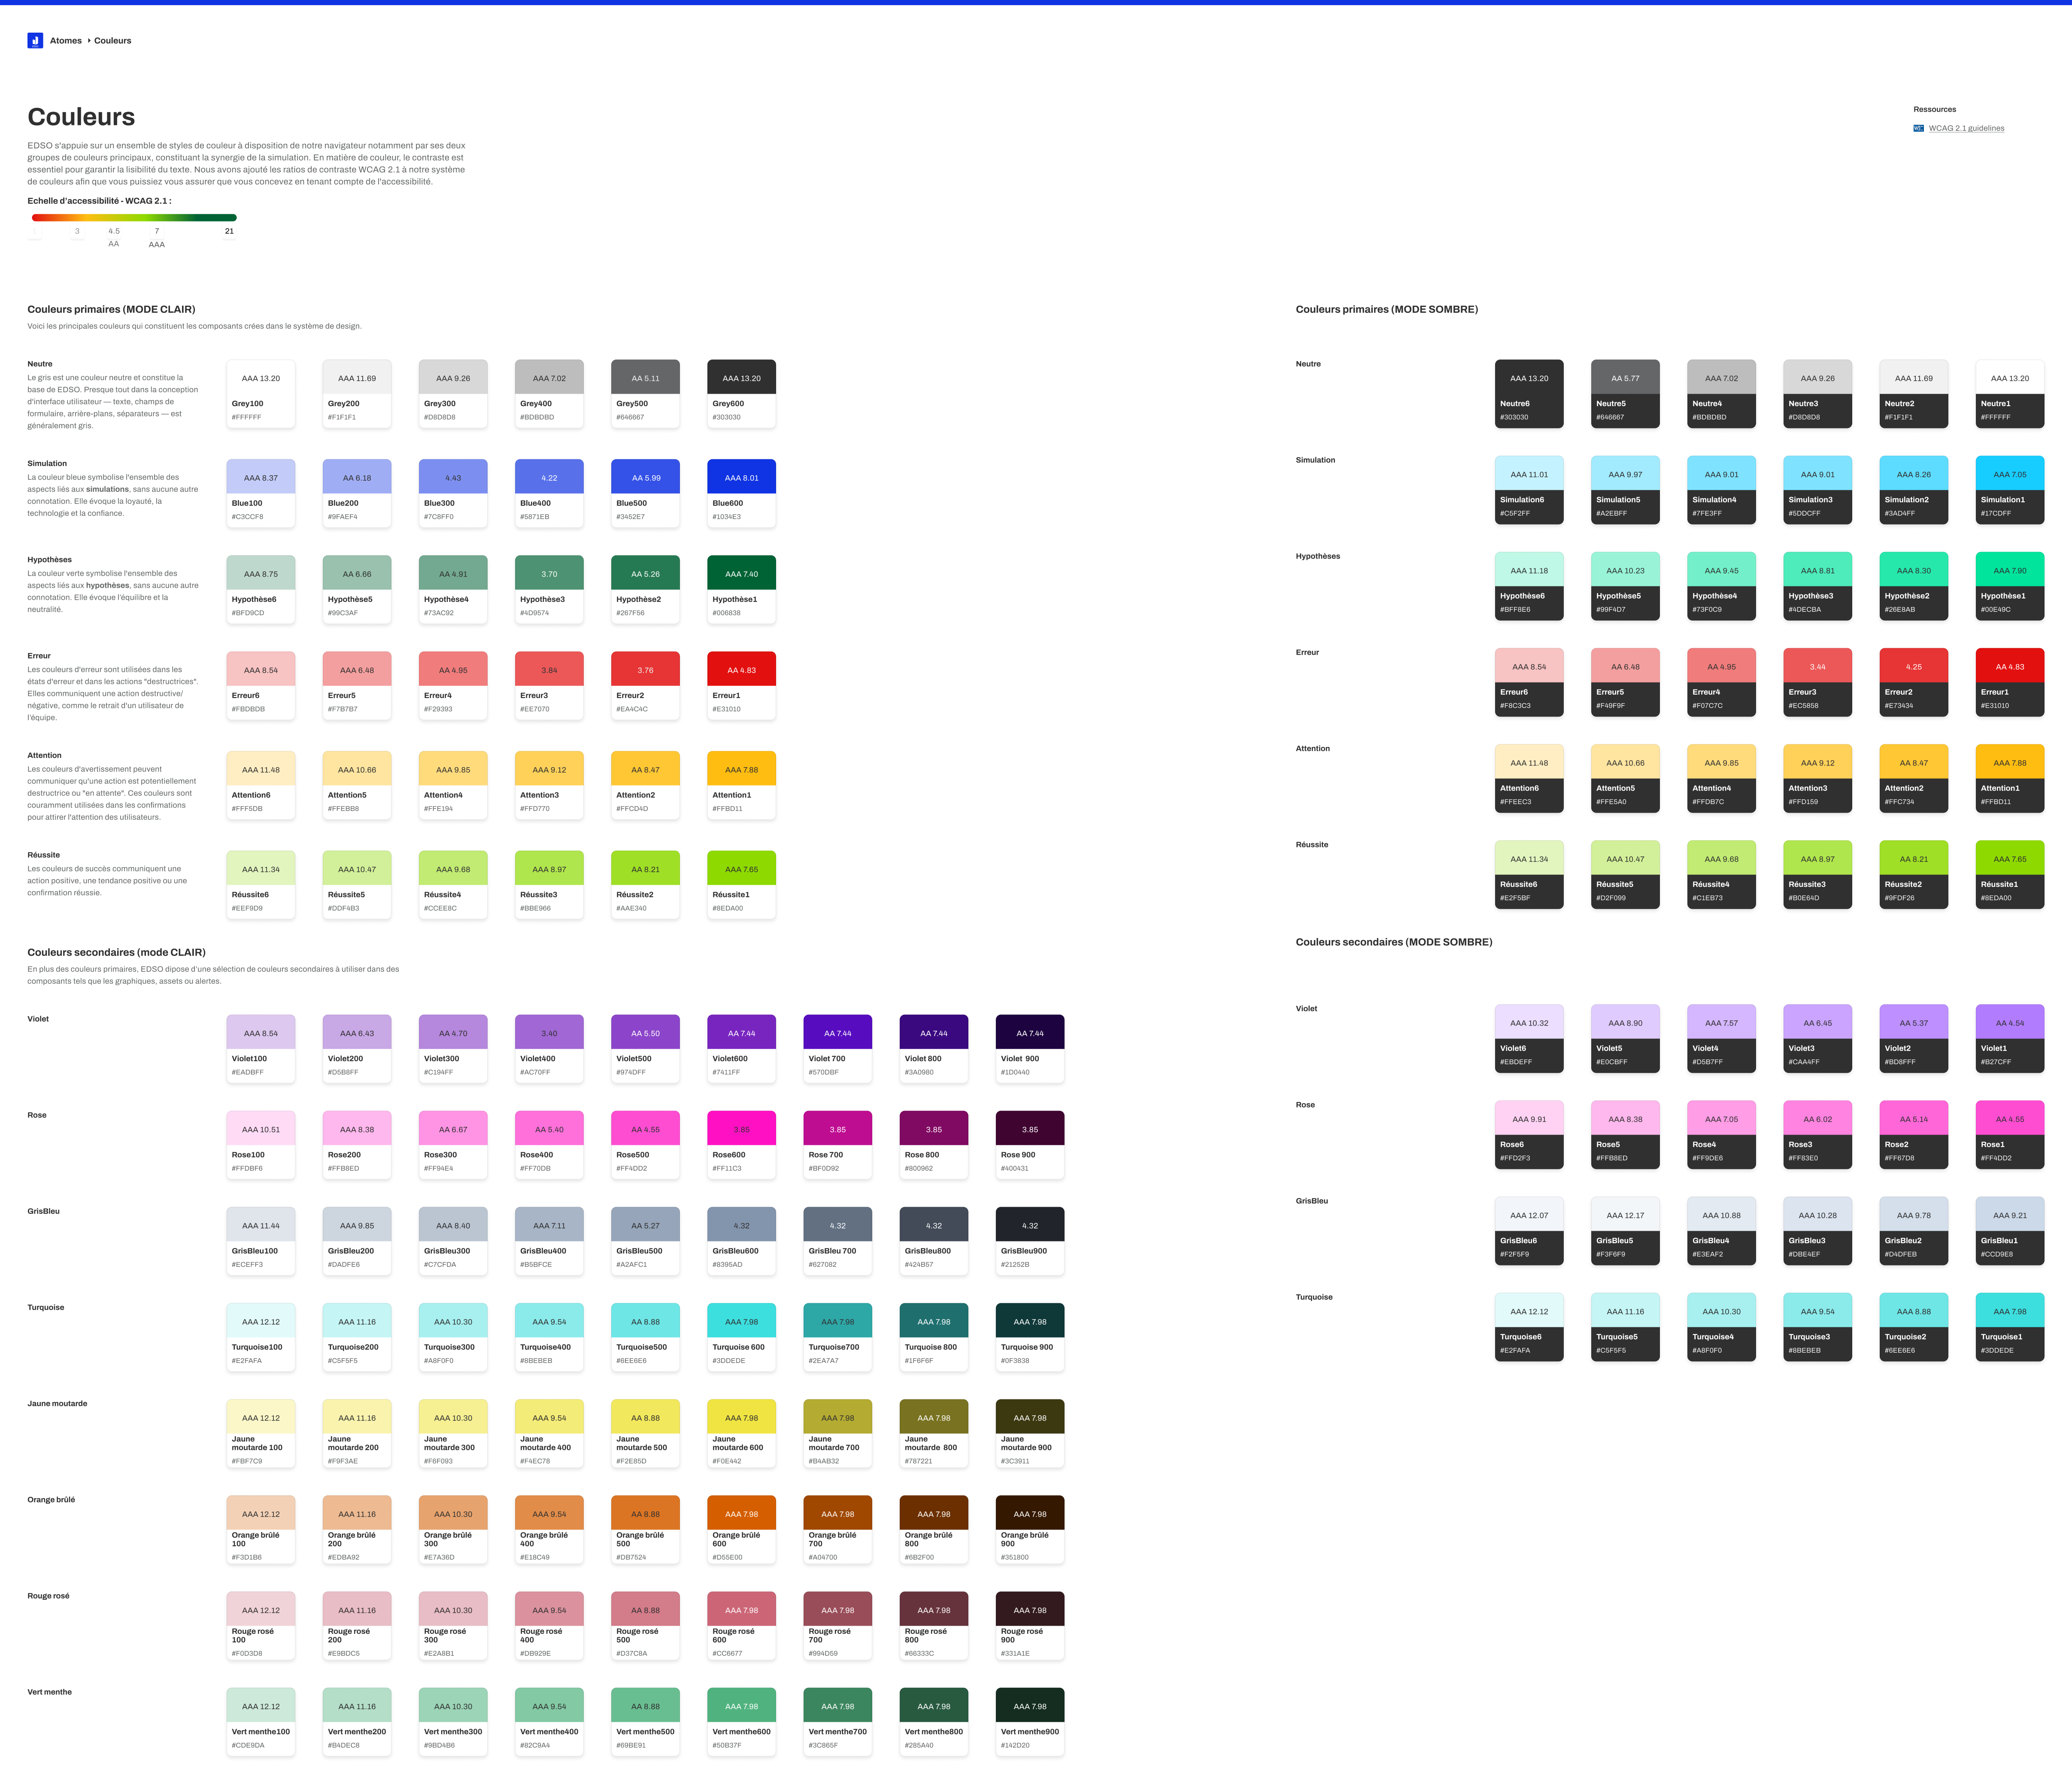
Task: Pick the Turquoise300 swatch
Action: (453, 1337)
